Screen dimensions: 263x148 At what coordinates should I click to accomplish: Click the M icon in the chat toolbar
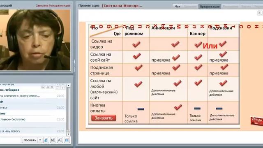click(x=53, y=140)
